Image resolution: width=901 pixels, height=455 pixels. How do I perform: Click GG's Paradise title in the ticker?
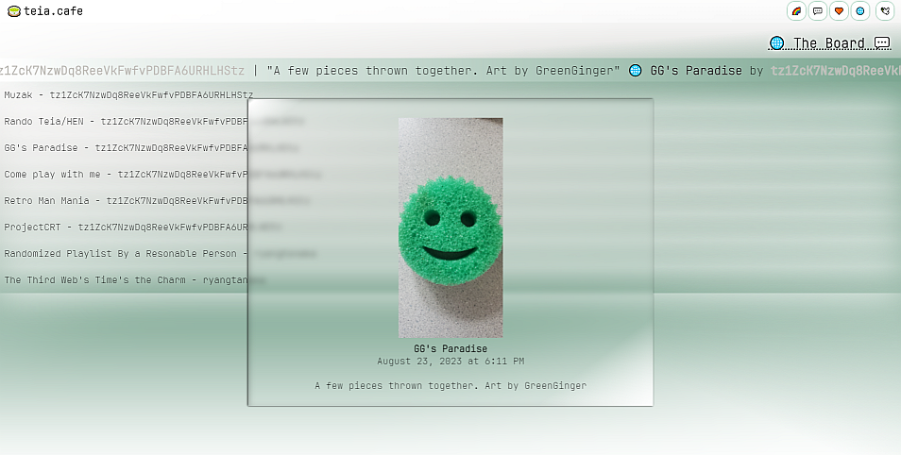tap(696, 70)
